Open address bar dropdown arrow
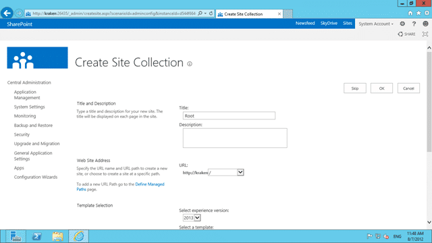This screenshot has width=432, height=243. point(205,13)
